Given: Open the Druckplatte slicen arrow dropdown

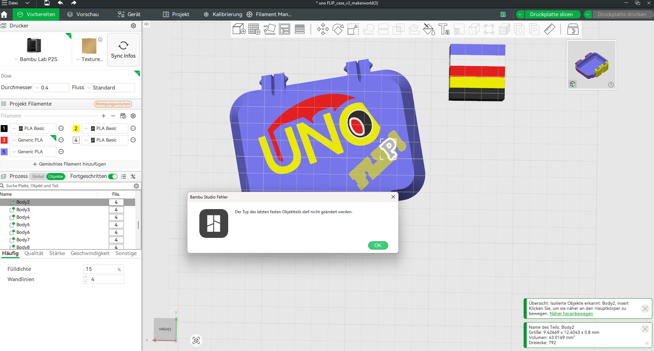Looking at the screenshot, I should coord(520,14).
